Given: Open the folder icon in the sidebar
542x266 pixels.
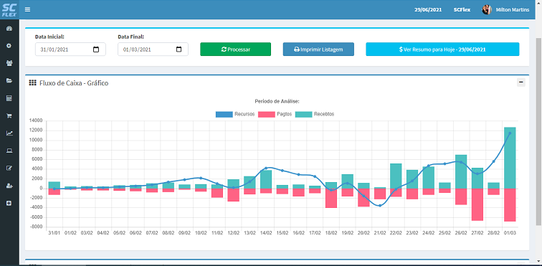Looking at the screenshot, I should click(x=9, y=80).
